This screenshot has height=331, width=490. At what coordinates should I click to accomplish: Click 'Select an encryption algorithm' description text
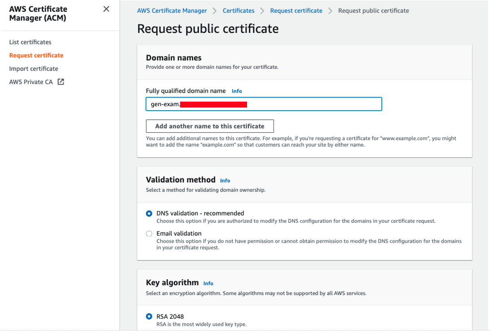point(256,294)
